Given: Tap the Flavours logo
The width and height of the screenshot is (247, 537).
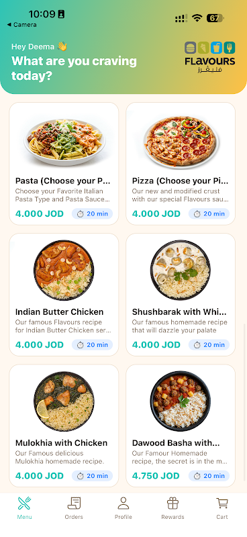Looking at the screenshot, I should 209,57.
